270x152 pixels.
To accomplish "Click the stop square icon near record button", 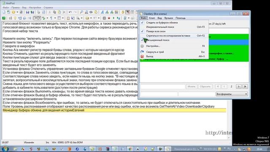I will point(104,18).
